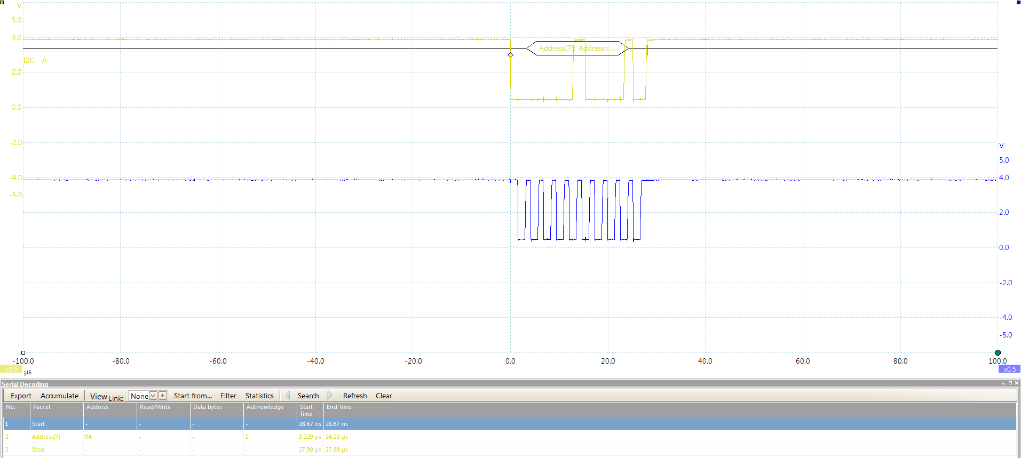Select the Start packet row
The width and height of the screenshot is (1021, 458).
(x=510, y=424)
